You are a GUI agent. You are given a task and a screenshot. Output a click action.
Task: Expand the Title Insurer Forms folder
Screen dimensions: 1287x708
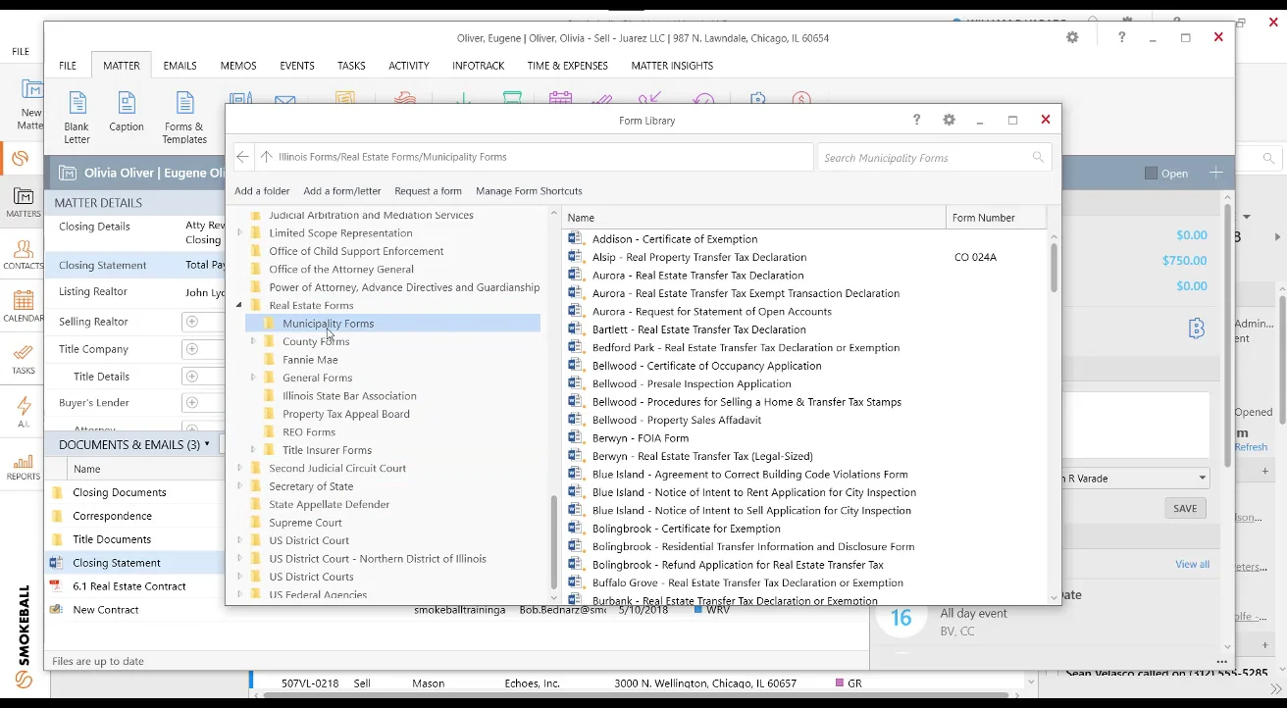[253, 450]
